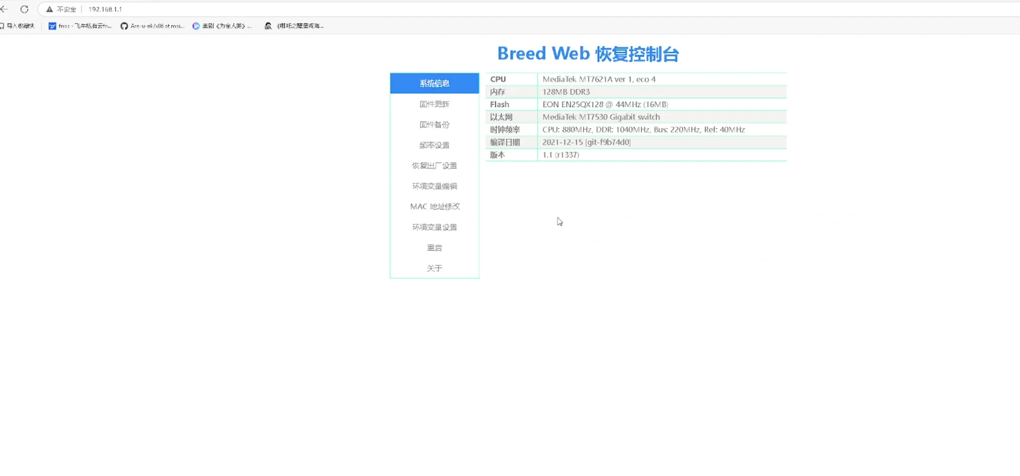Screen dimensions: 1020x476
Task: Open the 固件更新 menu item
Action: point(434,104)
